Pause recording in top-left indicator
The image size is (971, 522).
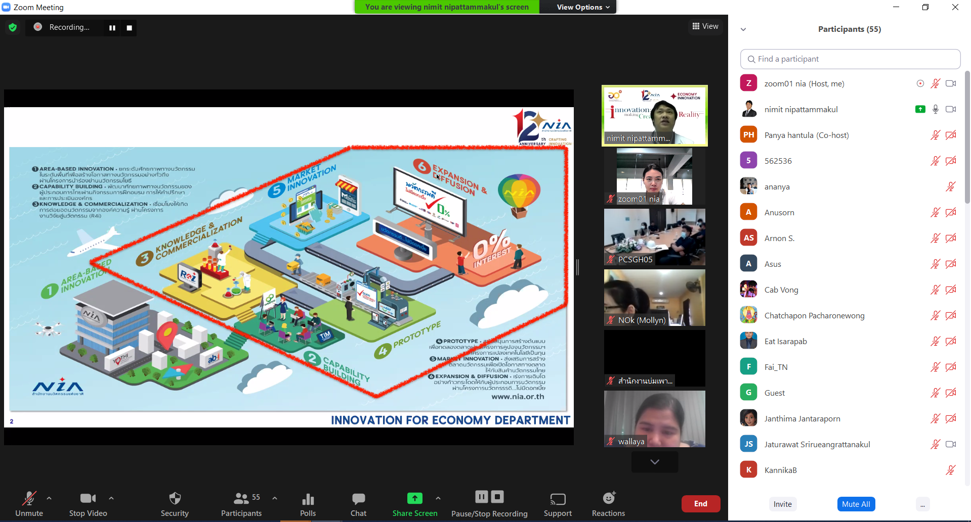112,28
